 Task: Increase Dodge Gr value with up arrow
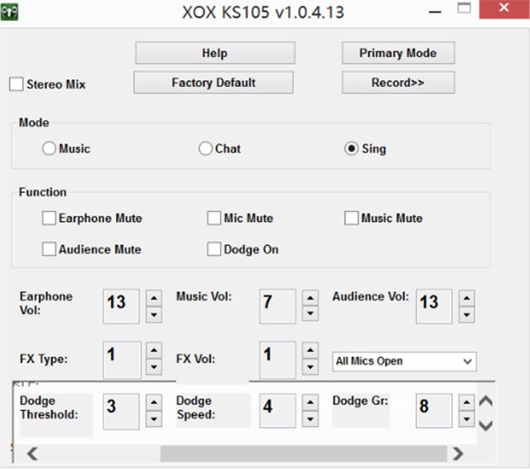pyautogui.click(x=467, y=403)
